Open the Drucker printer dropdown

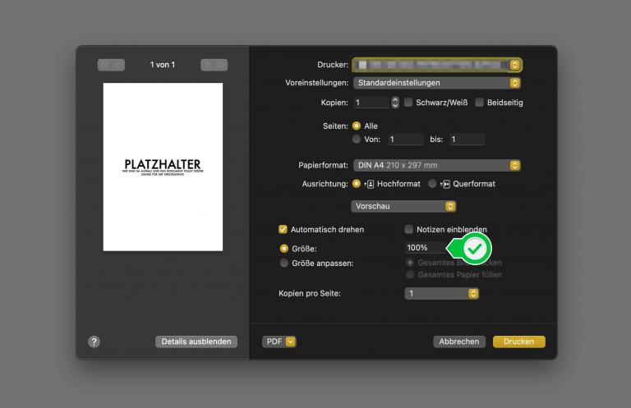[x=437, y=65]
